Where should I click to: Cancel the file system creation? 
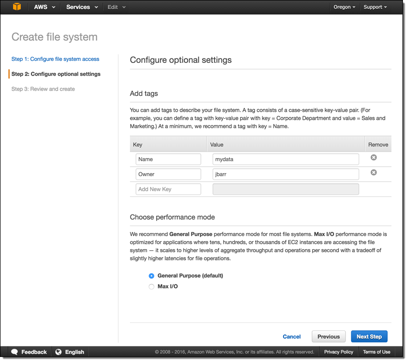tap(292, 336)
